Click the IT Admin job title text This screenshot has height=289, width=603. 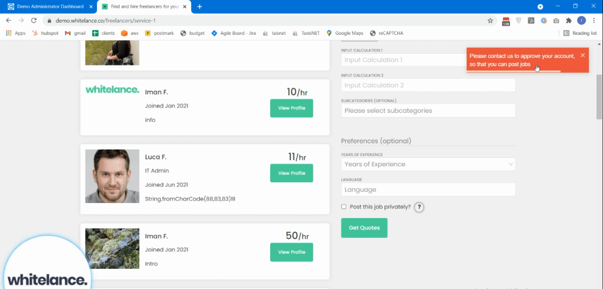(x=157, y=170)
